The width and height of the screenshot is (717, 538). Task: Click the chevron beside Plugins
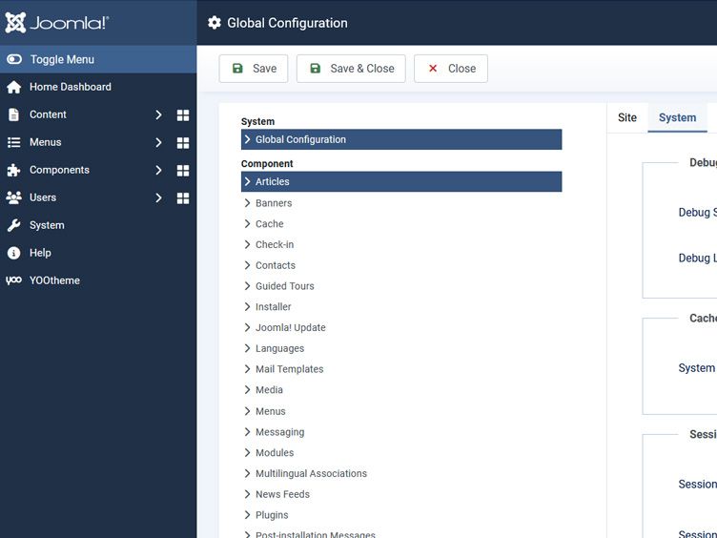(x=247, y=515)
